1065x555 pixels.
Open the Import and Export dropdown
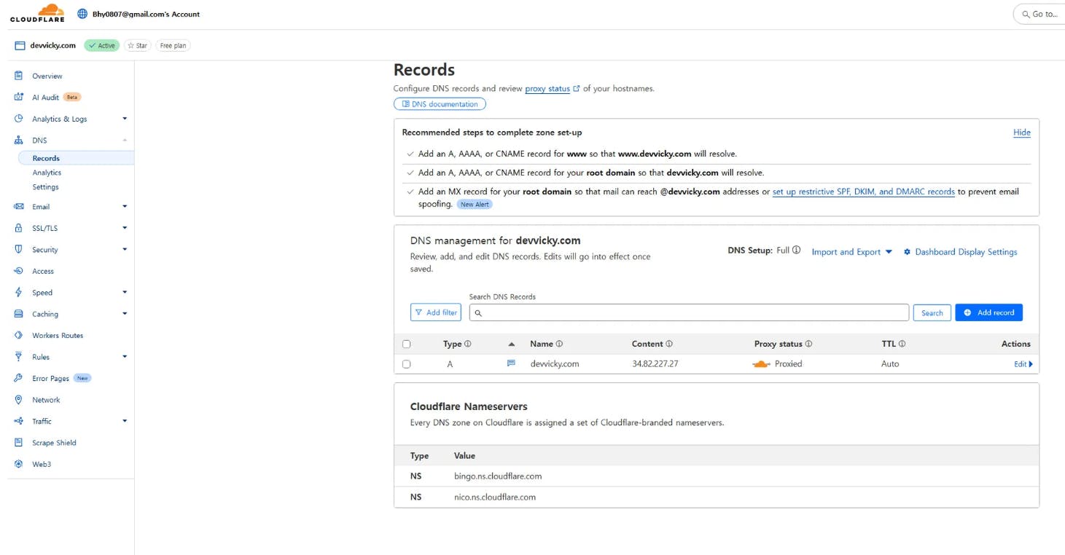tap(851, 252)
